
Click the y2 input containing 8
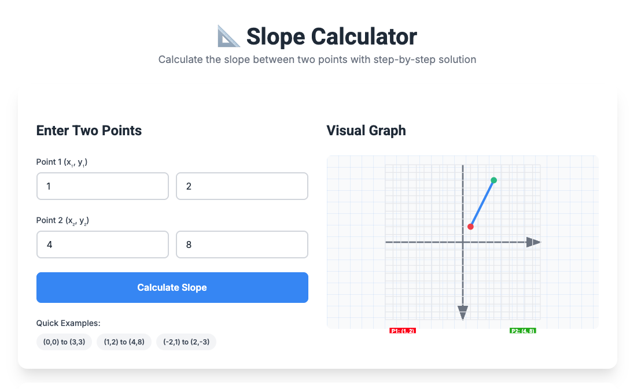coord(242,244)
